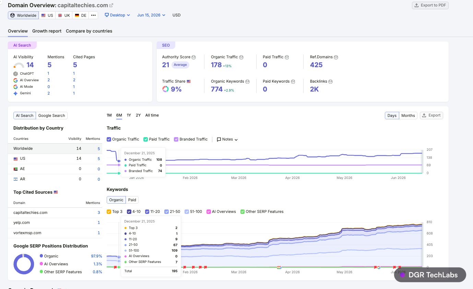The width and height of the screenshot is (473, 289).
Task: Set chart range to 6M
Action: pyautogui.click(x=119, y=115)
